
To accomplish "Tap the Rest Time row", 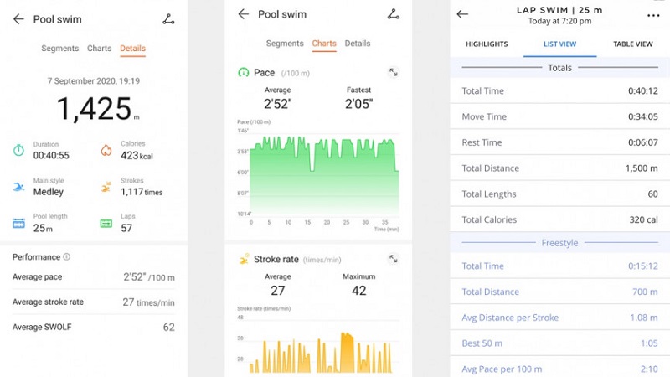I will [559, 142].
